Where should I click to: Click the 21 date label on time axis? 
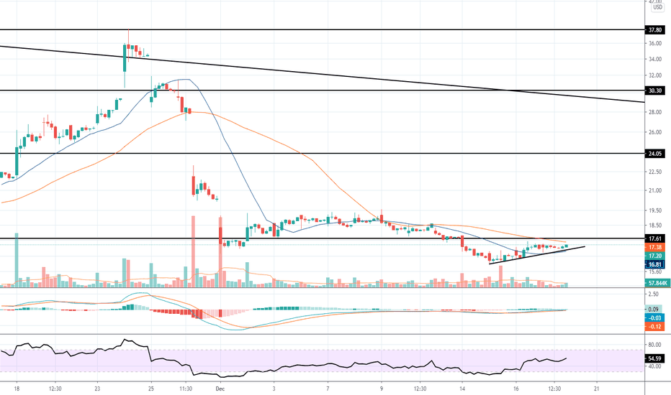click(597, 389)
